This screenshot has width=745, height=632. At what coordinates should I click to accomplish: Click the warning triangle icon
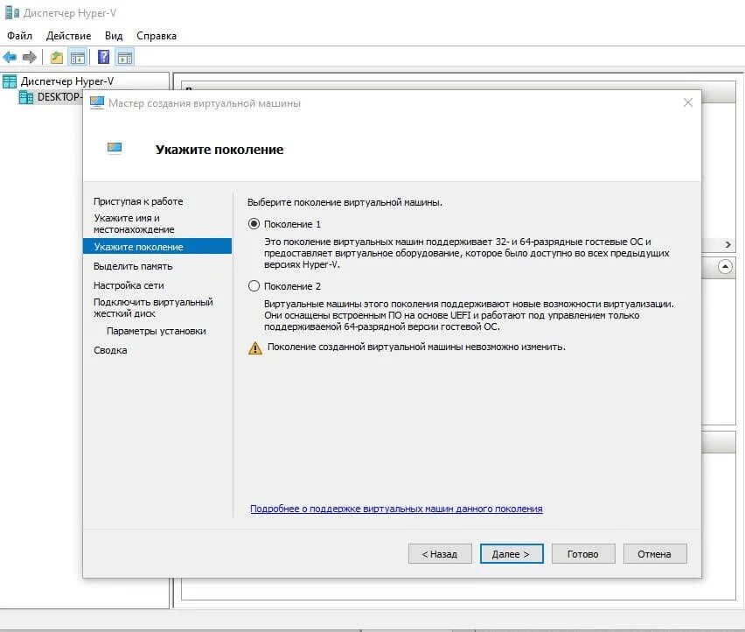pyautogui.click(x=255, y=348)
